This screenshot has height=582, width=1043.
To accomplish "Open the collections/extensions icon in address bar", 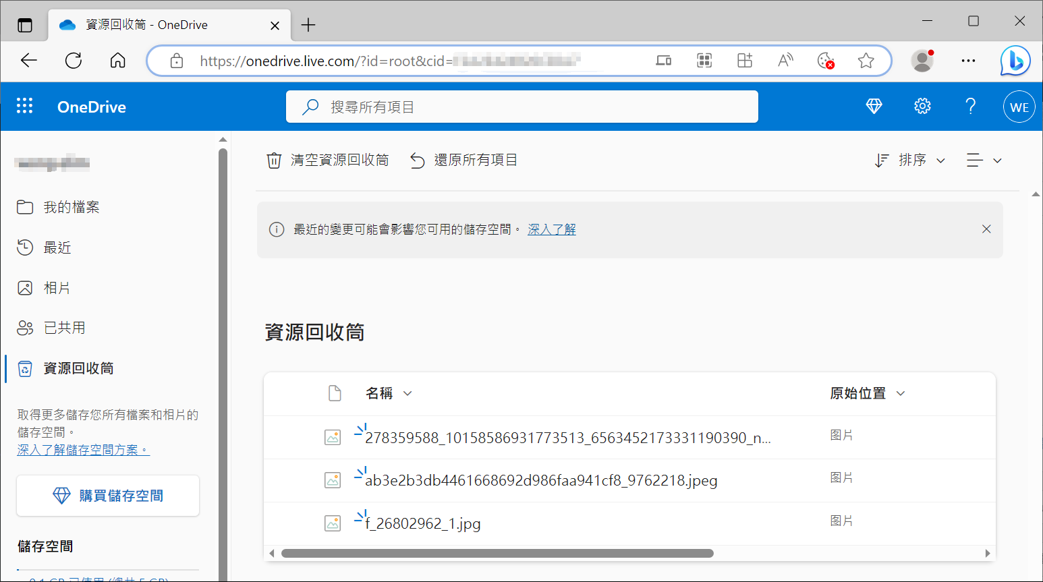I will (745, 61).
